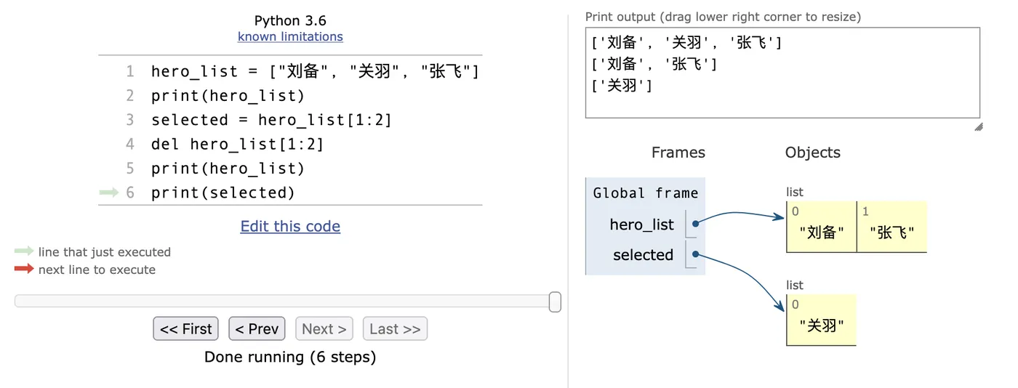Screen dimensions: 1018x388
Task: Click the "关羽" element in selected list
Action: [822, 326]
